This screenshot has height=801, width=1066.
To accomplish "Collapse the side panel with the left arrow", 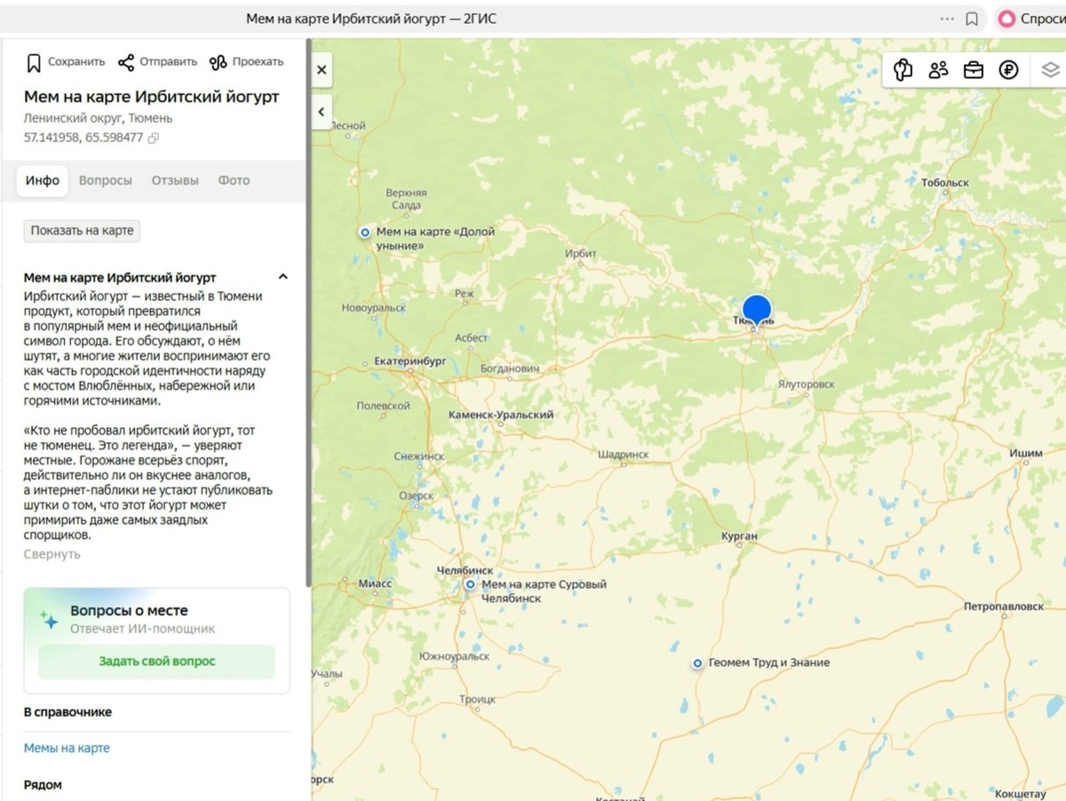I will coord(322,111).
